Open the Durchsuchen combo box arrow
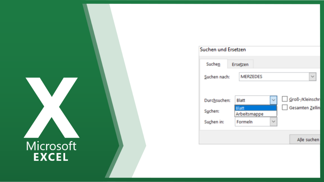The image size is (324, 182). tap(273, 100)
